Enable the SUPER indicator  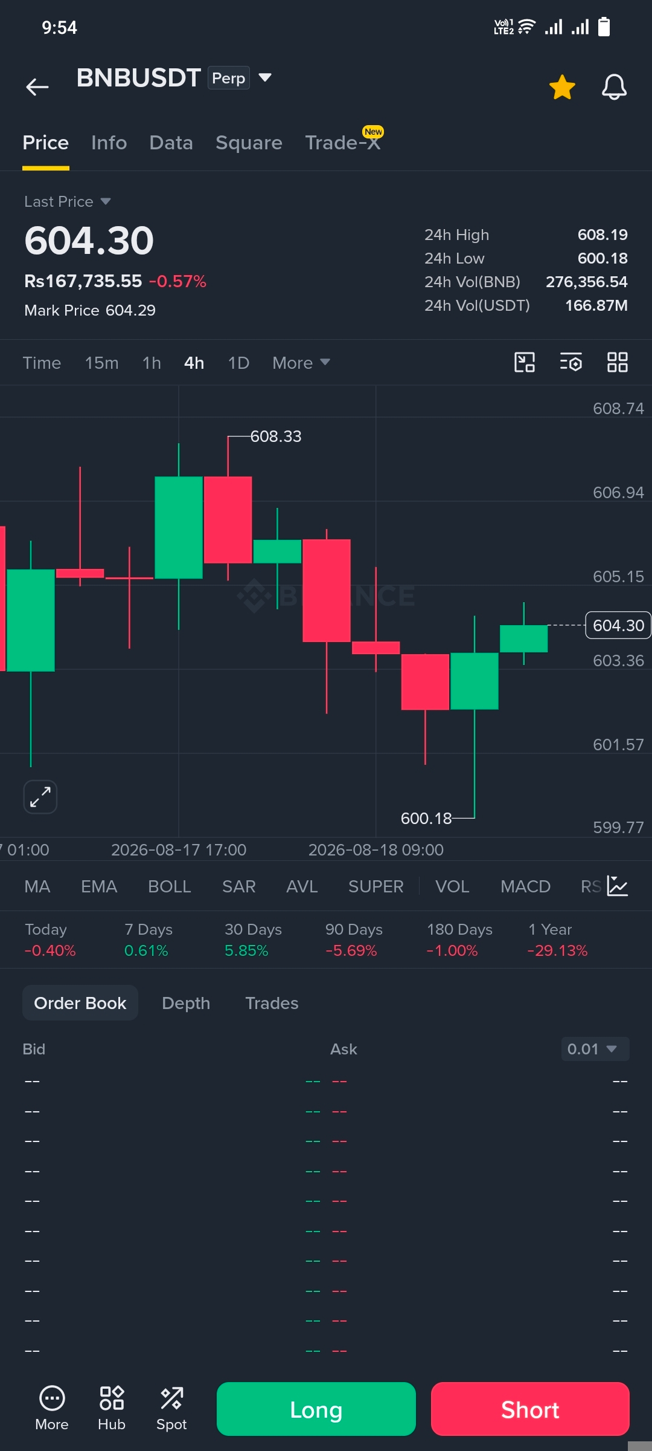click(x=376, y=886)
